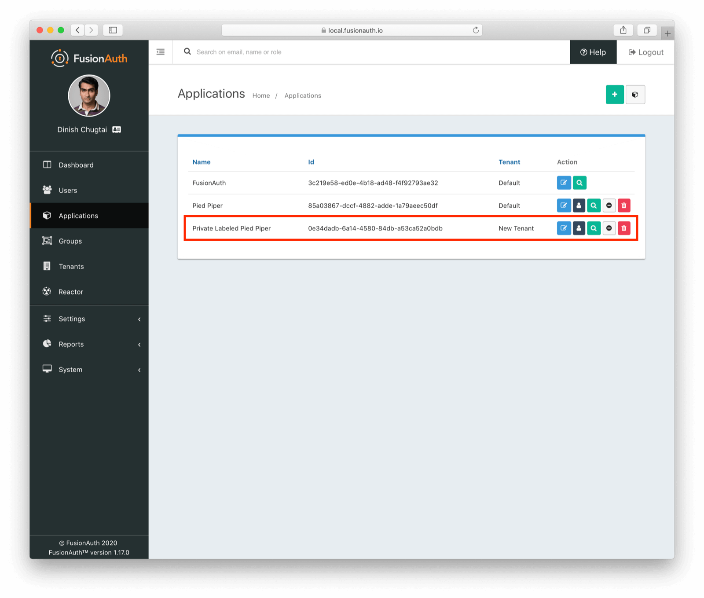
Task: Click the Pied Piper Id value
Action: tap(373, 205)
